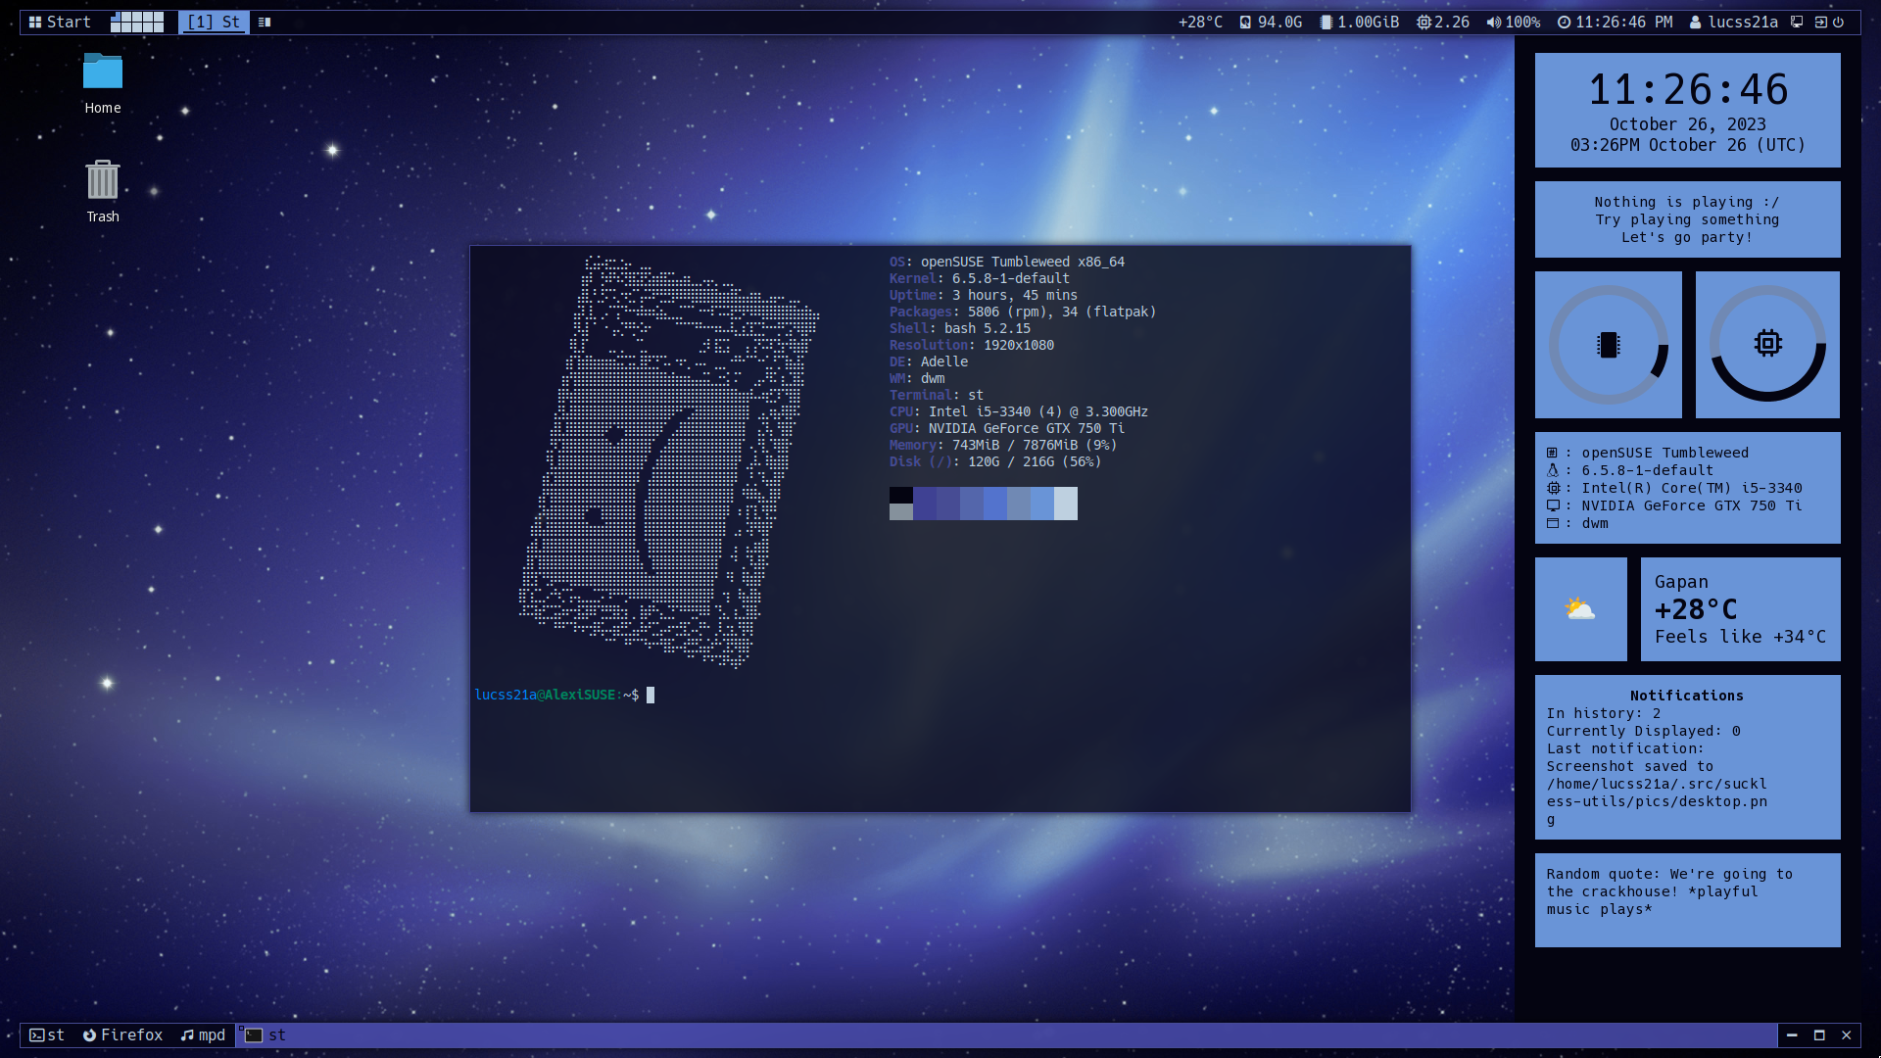The image size is (1881, 1058).
Task: Click the dwm line in sidebar
Action: pos(1576,523)
